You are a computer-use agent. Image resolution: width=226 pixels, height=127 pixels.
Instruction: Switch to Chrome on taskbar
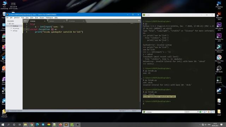pos(31,125)
